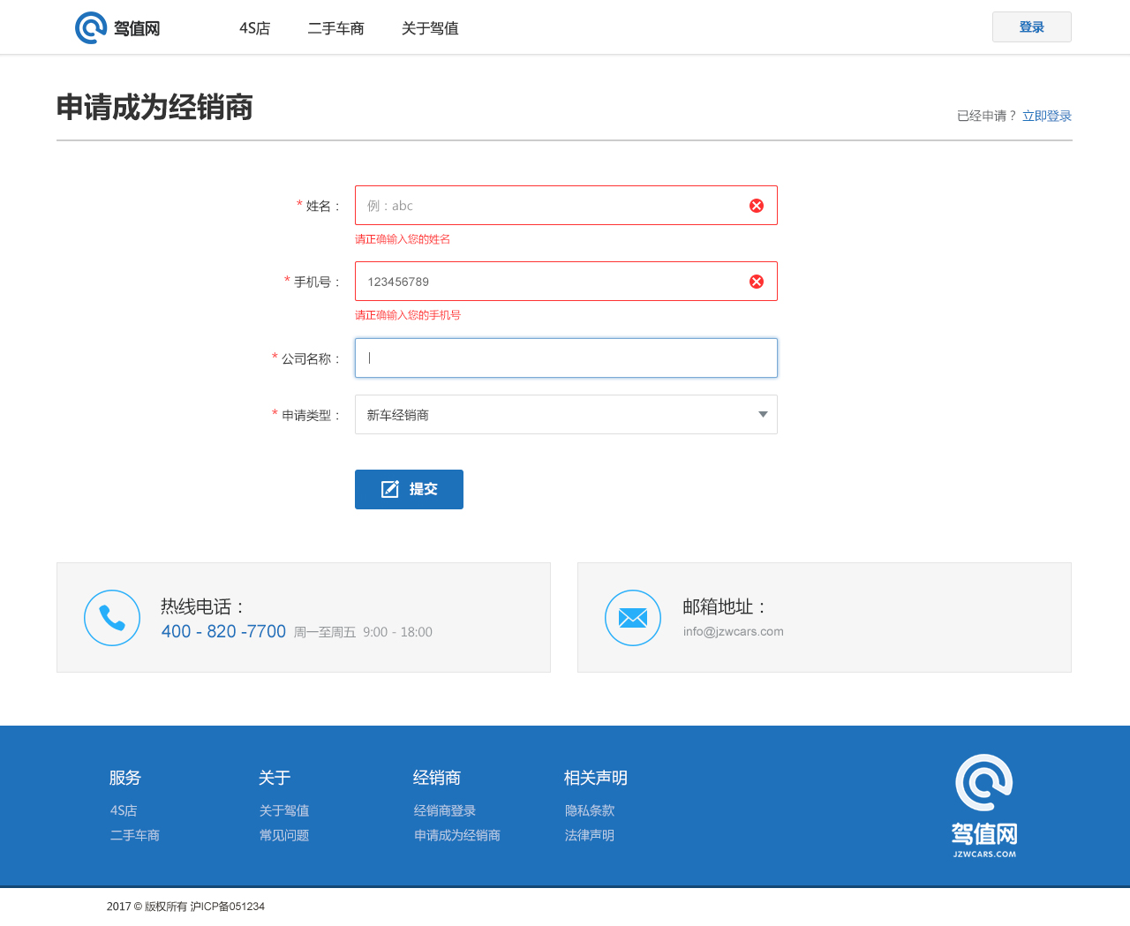This screenshot has height=926, width=1130.
Task: Focus the 手机号 input field
Action: [566, 282]
